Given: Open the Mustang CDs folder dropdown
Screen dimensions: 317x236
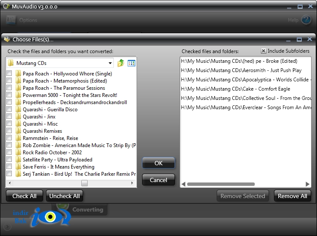Looking at the screenshot, I should 110,63.
